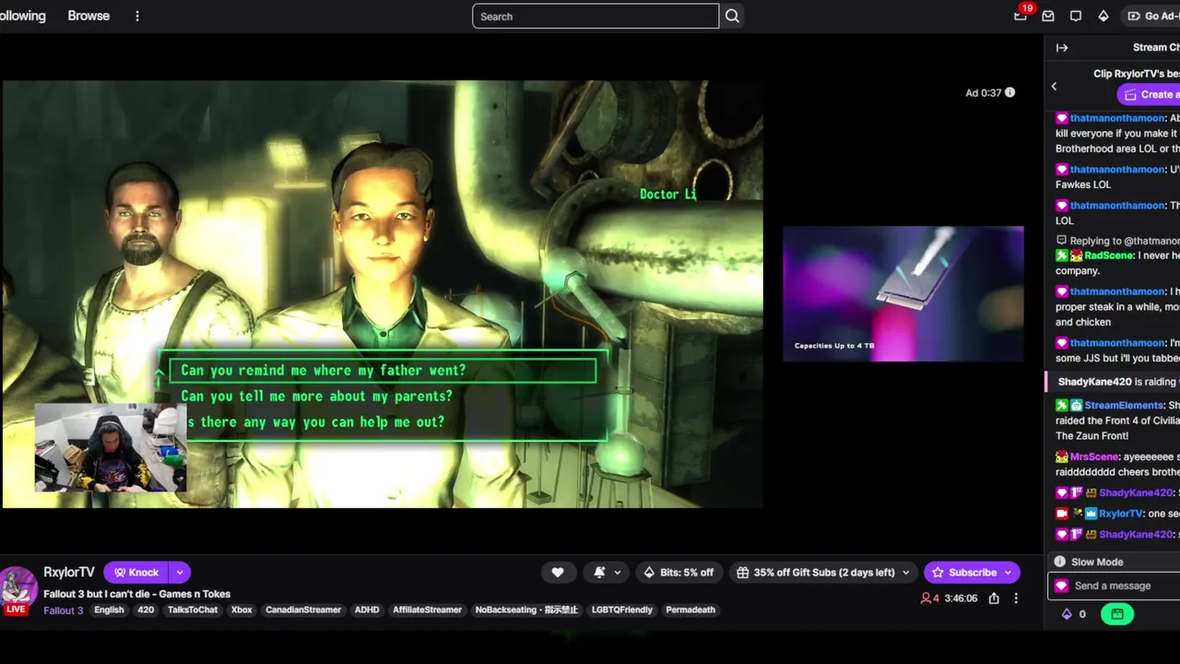Click Bits: 5% off button

click(x=678, y=573)
